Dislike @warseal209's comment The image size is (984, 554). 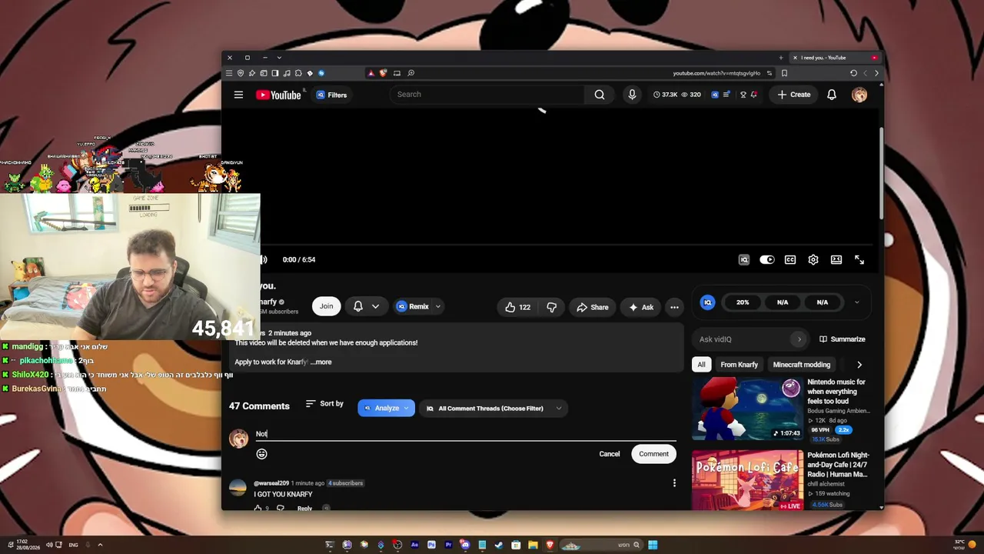[x=280, y=509]
